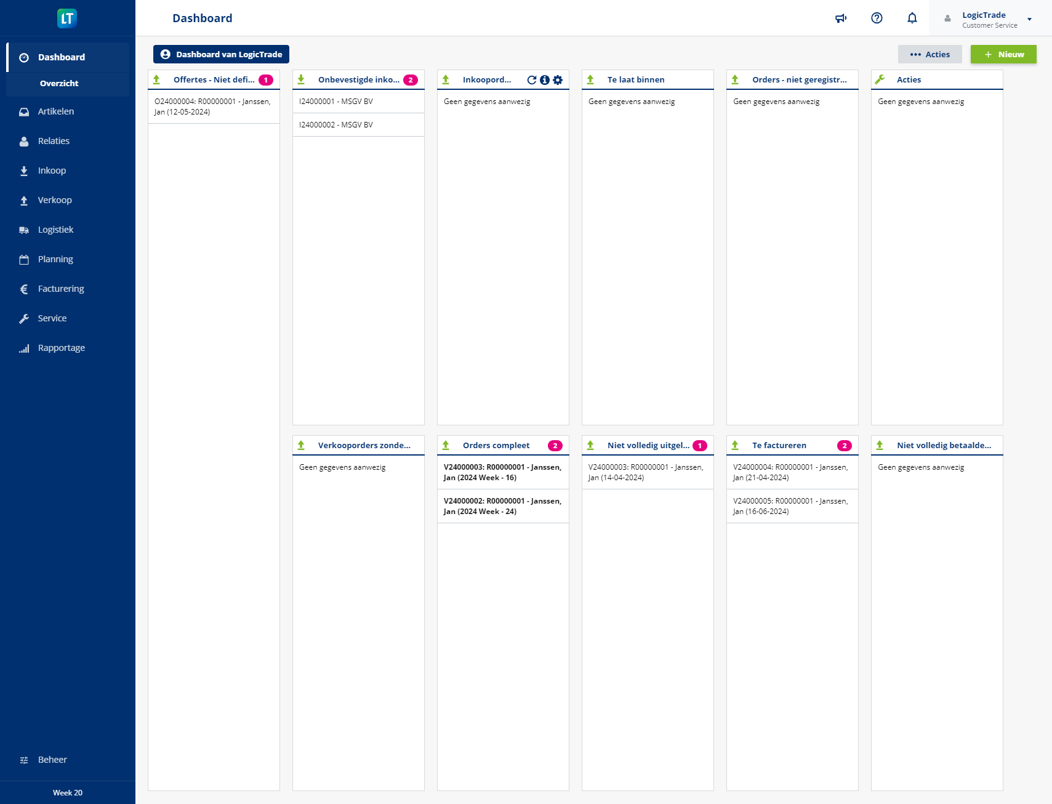Screen dimensions: 1052x804
Task: Click the Te factureren widget title
Action: click(779, 446)
